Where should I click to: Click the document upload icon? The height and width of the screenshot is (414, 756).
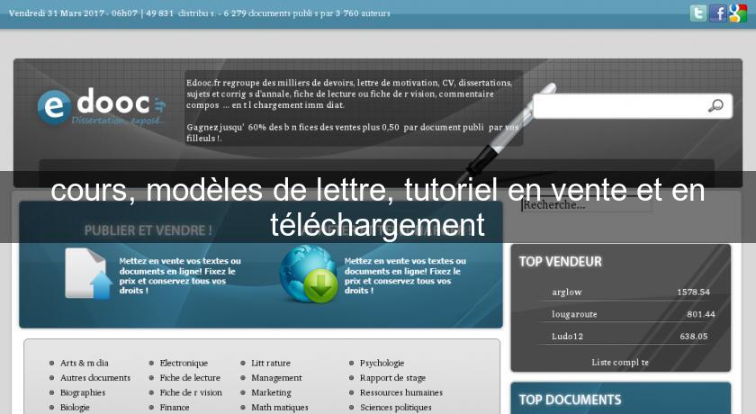(88, 274)
